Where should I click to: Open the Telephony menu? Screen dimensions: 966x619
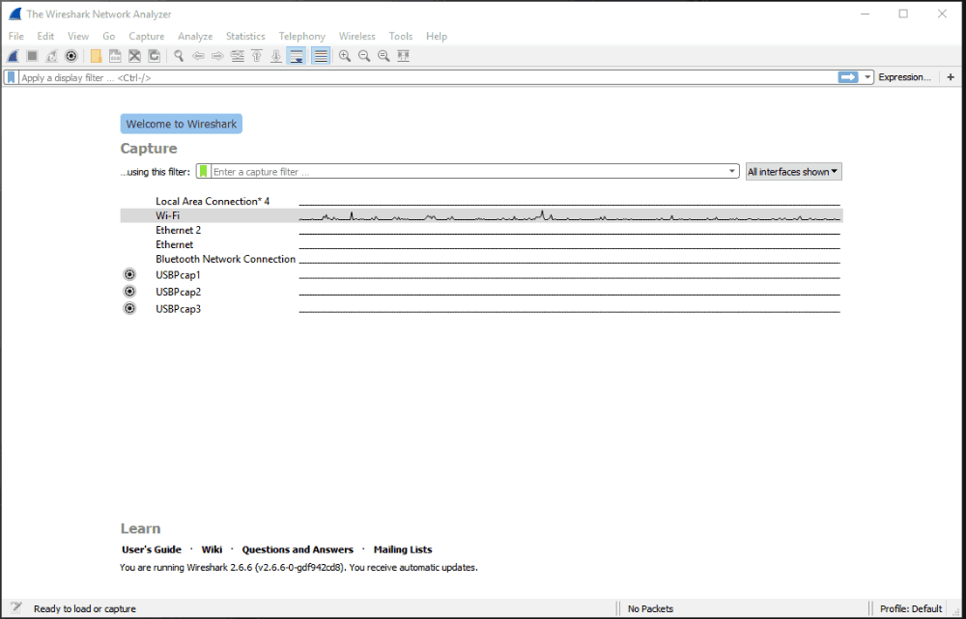301,37
